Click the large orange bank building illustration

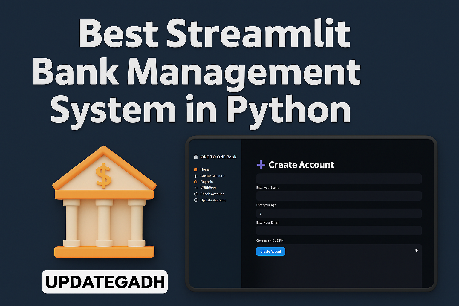[104, 202]
